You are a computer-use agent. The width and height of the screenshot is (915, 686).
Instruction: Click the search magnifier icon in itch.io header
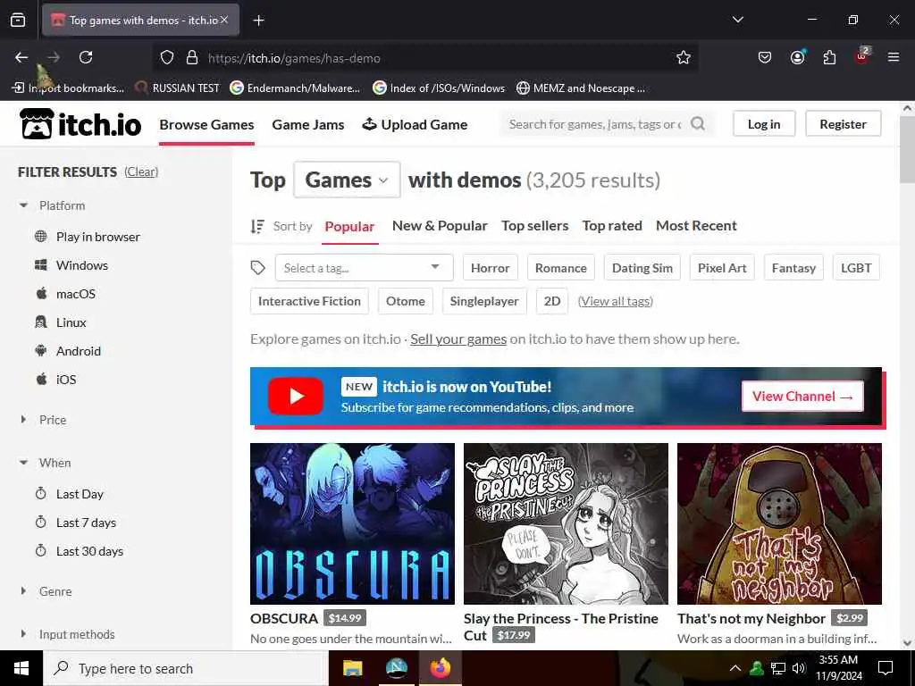(697, 123)
